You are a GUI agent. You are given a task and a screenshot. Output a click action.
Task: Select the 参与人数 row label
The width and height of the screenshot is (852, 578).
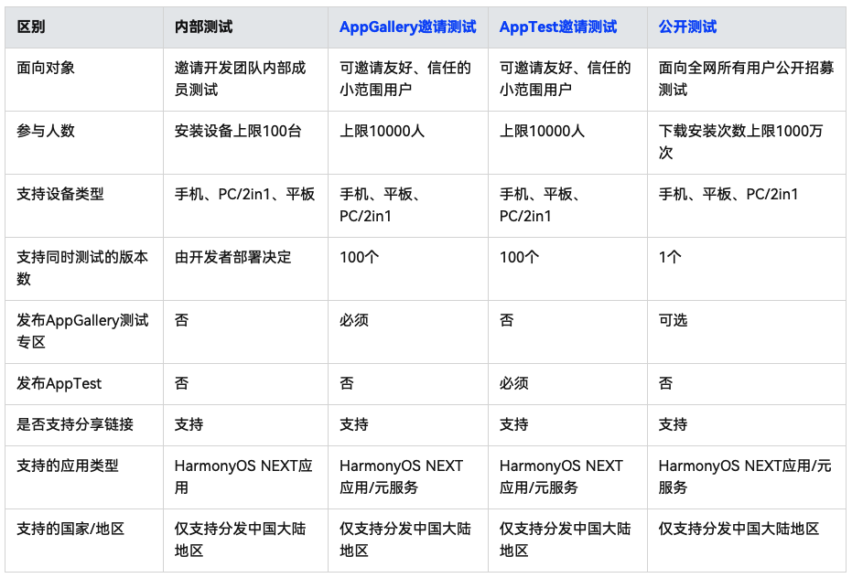[46, 131]
